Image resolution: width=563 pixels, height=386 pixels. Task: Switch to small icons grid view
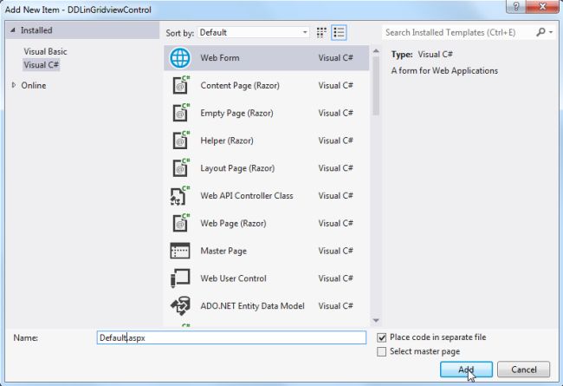[321, 33]
